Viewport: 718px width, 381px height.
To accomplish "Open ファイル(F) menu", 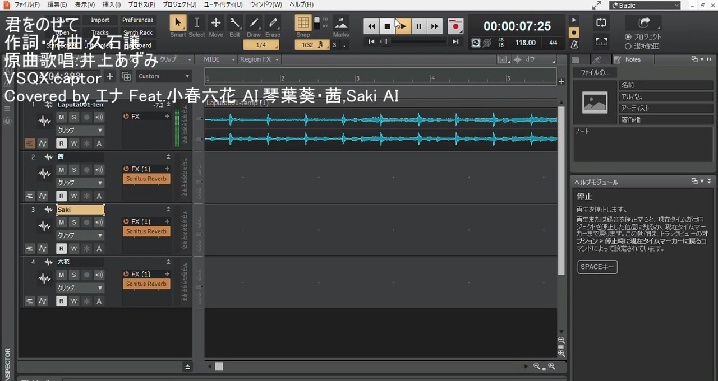I will [26, 4].
